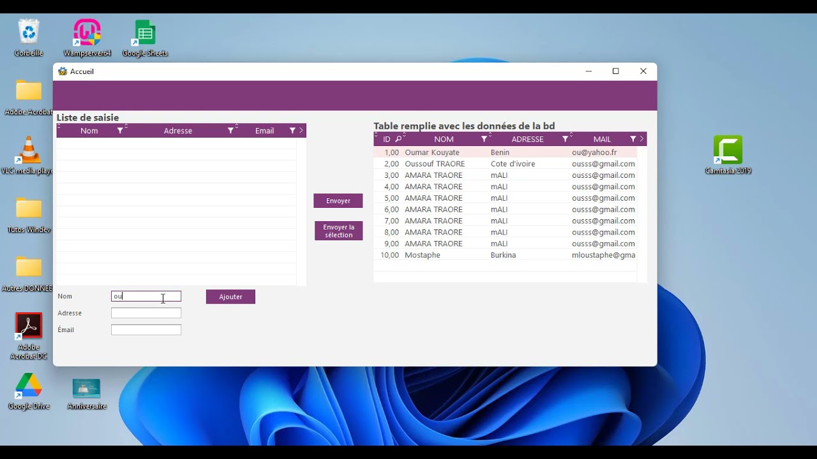Click the mloustaphe@gma mail cell
The height and width of the screenshot is (459, 817).
[604, 255]
